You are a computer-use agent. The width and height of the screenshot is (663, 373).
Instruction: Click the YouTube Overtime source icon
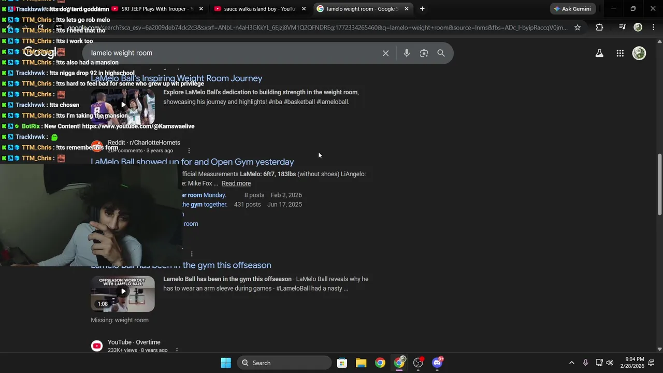click(x=97, y=346)
